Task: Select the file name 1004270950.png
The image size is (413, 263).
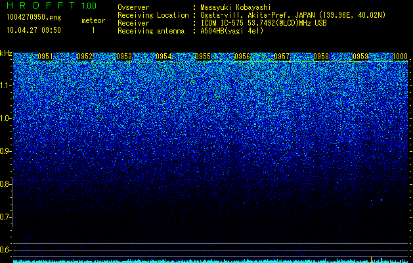Action: coord(34,17)
